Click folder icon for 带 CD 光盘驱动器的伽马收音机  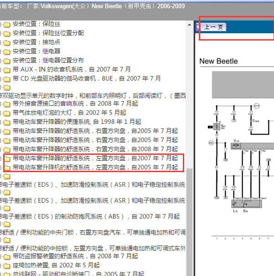pyautogui.click(x=7, y=79)
